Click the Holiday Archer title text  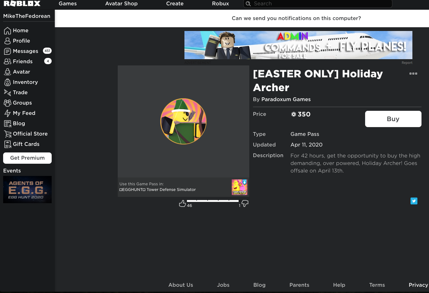(318, 80)
